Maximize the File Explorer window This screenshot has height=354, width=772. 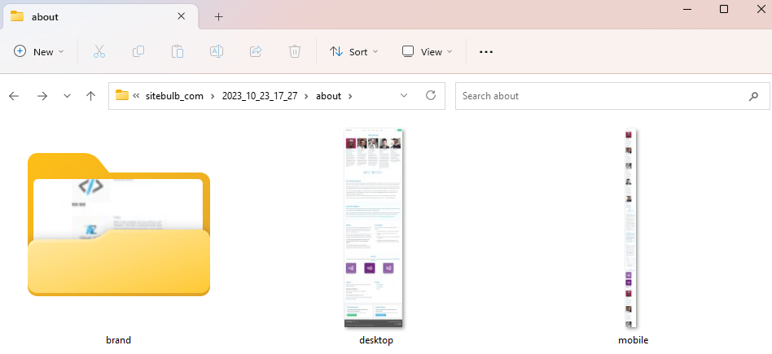pyautogui.click(x=724, y=9)
